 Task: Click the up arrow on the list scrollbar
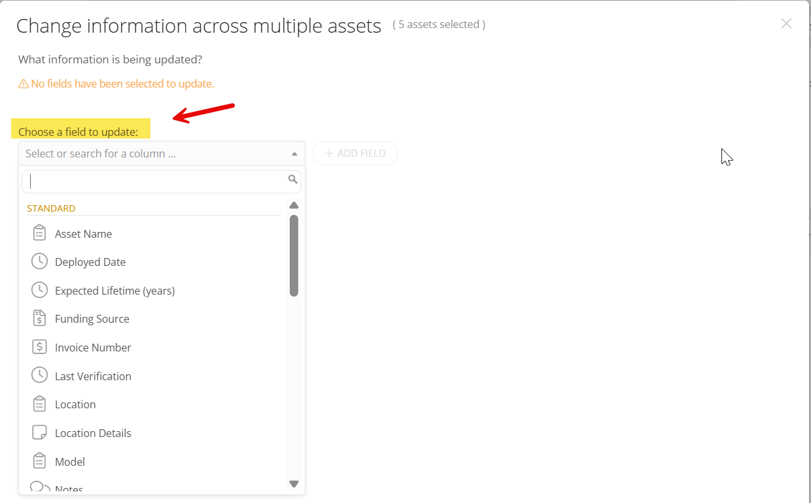294,204
